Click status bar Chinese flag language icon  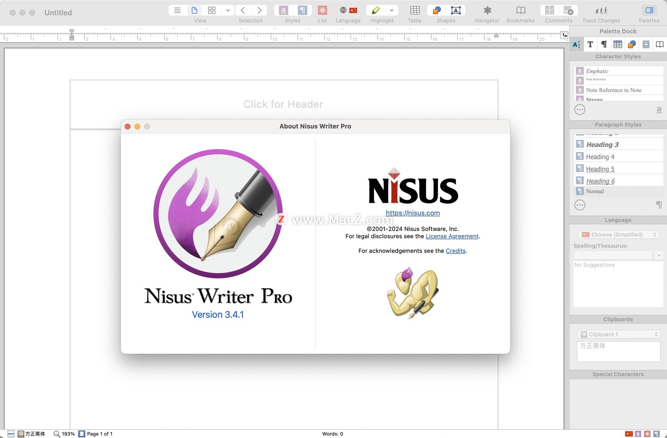pyautogui.click(x=629, y=433)
